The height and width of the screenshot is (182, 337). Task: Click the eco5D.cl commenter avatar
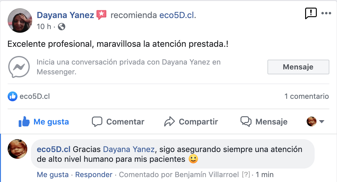click(17, 149)
